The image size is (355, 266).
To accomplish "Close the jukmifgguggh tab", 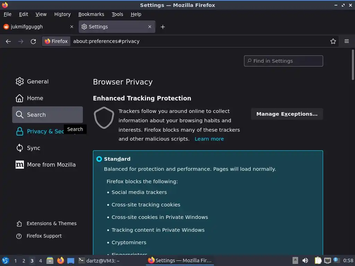I will 72,27.
